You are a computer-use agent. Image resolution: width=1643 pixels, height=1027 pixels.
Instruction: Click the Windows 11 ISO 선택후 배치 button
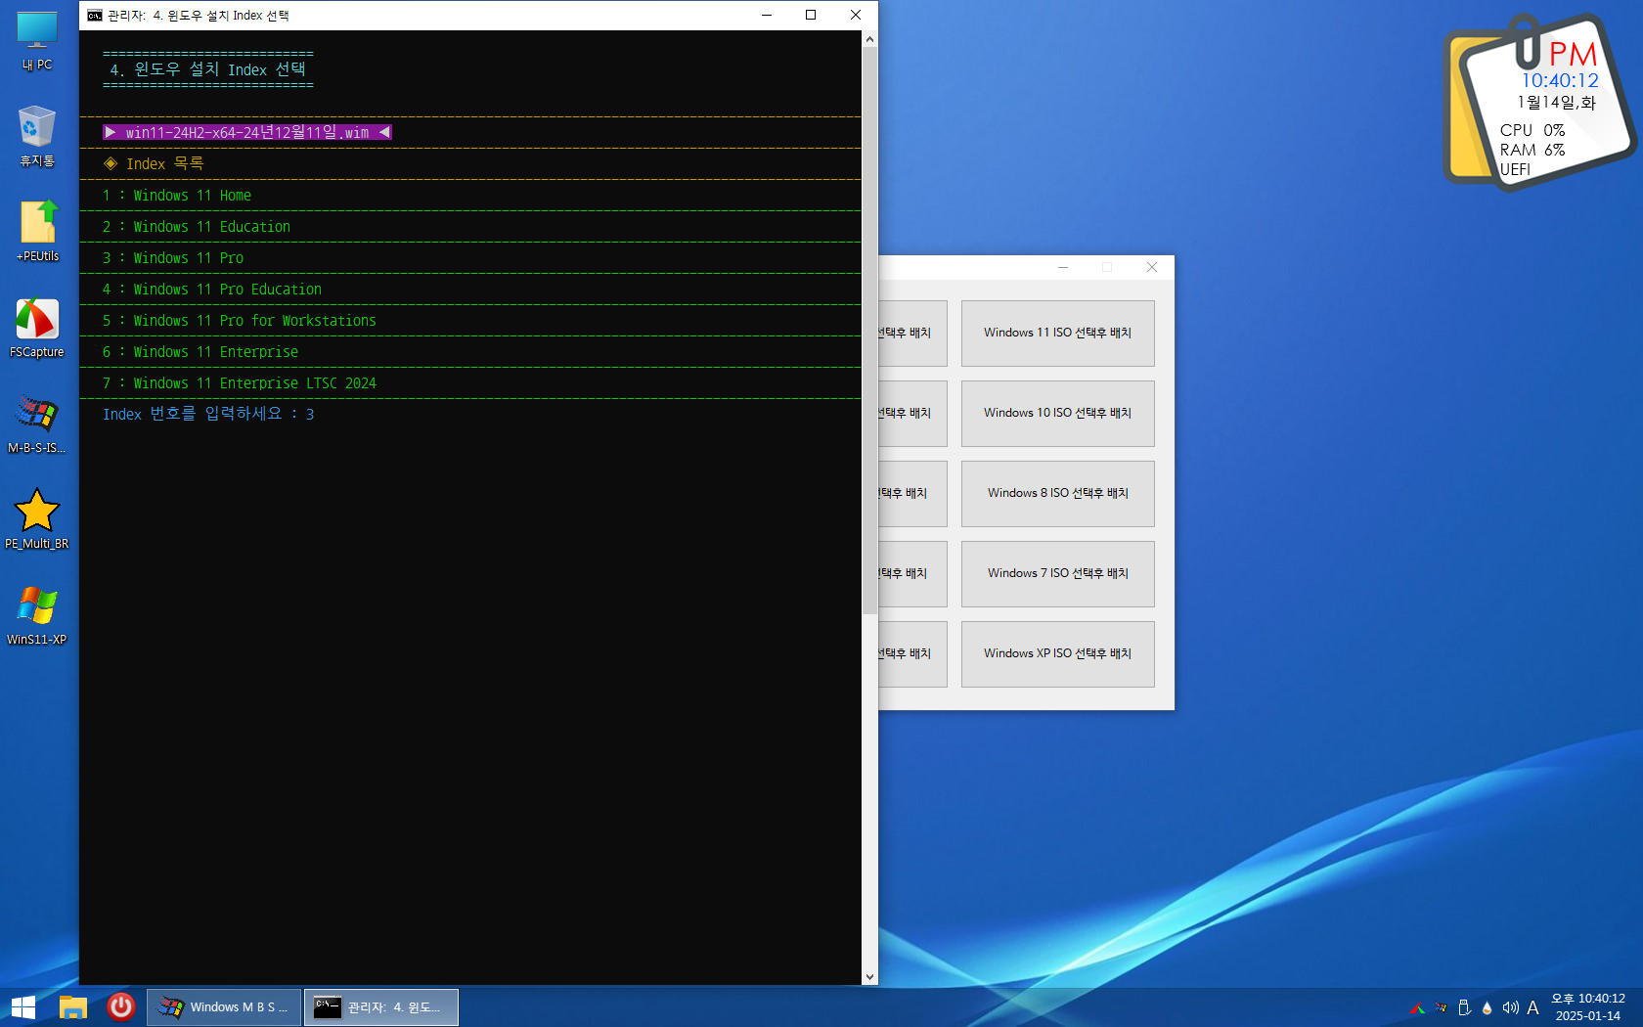pos(1057,334)
